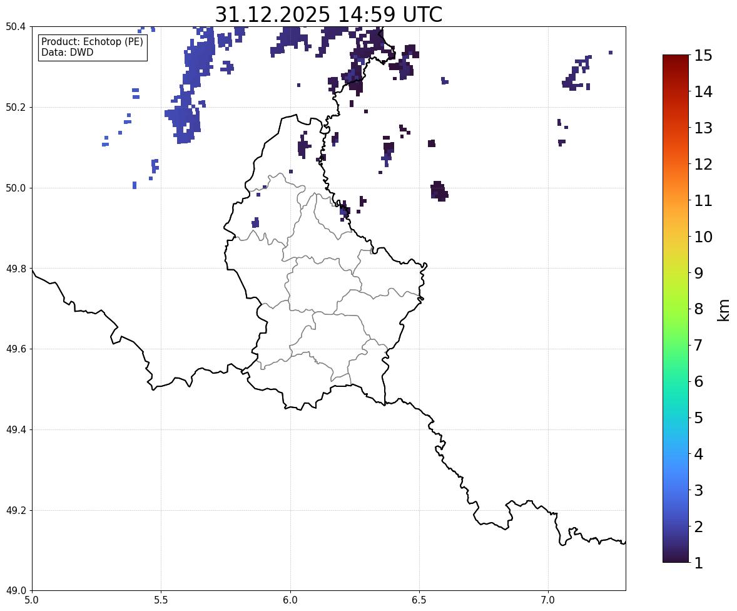Click the y-axis label '50.0'
This screenshot has width=737, height=611.
tap(16, 188)
